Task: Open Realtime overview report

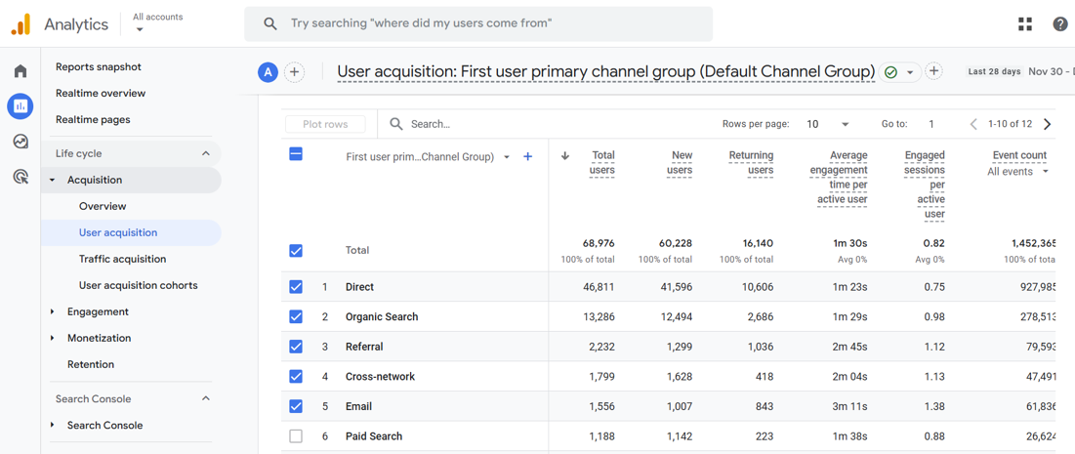Action: point(100,93)
